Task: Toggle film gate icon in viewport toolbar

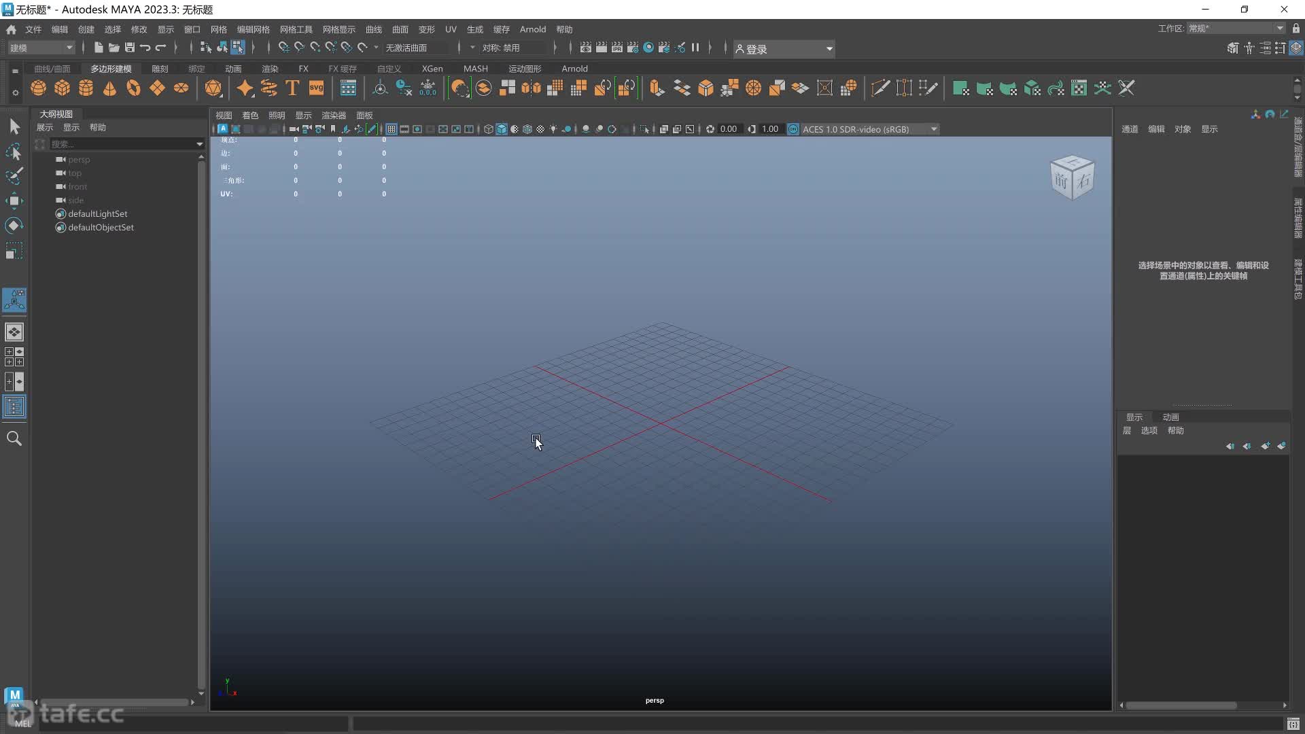Action: (x=404, y=129)
